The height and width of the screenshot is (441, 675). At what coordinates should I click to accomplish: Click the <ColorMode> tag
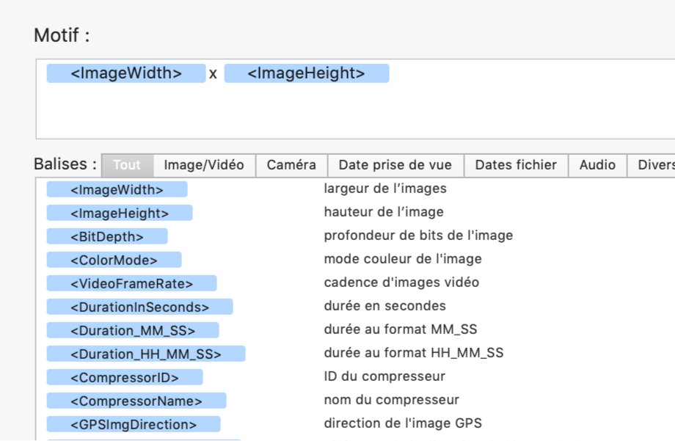tap(114, 260)
